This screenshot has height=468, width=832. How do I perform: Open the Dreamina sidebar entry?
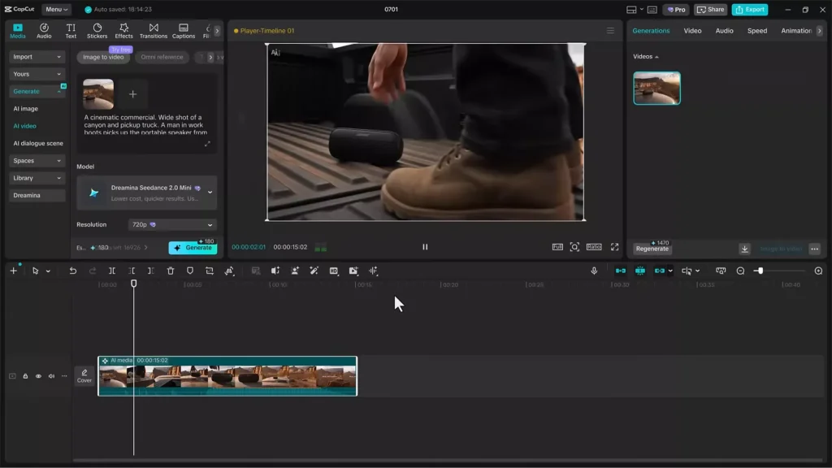(x=37, y=195)
